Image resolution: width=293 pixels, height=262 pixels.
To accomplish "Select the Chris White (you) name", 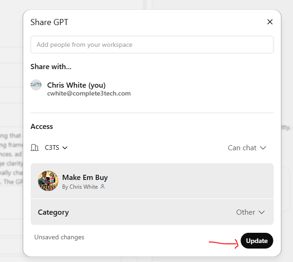I will 76,85.
